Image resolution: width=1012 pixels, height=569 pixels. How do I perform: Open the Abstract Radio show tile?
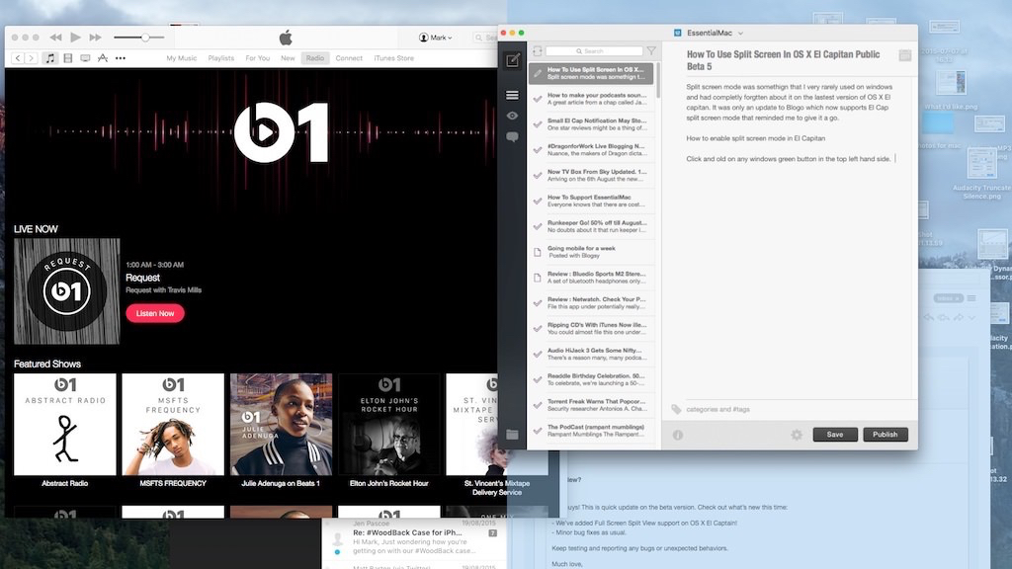point(65,425)
